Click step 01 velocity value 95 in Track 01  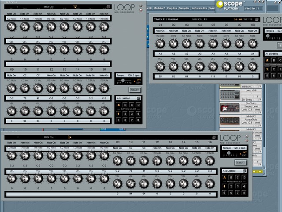(x=160, y=76)
